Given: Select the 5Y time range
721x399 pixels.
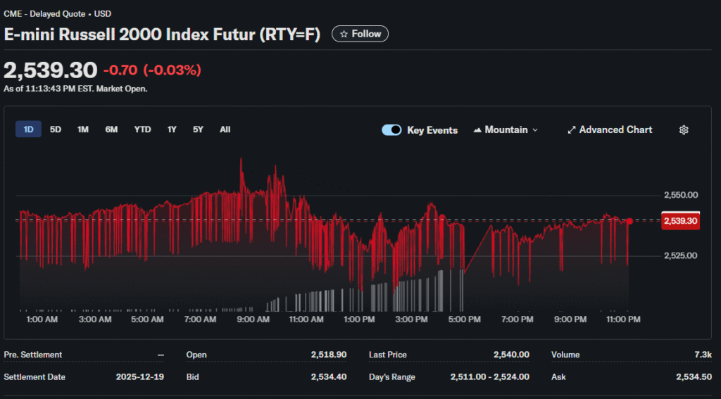Looking at the screenshot, I should point(198,129).
